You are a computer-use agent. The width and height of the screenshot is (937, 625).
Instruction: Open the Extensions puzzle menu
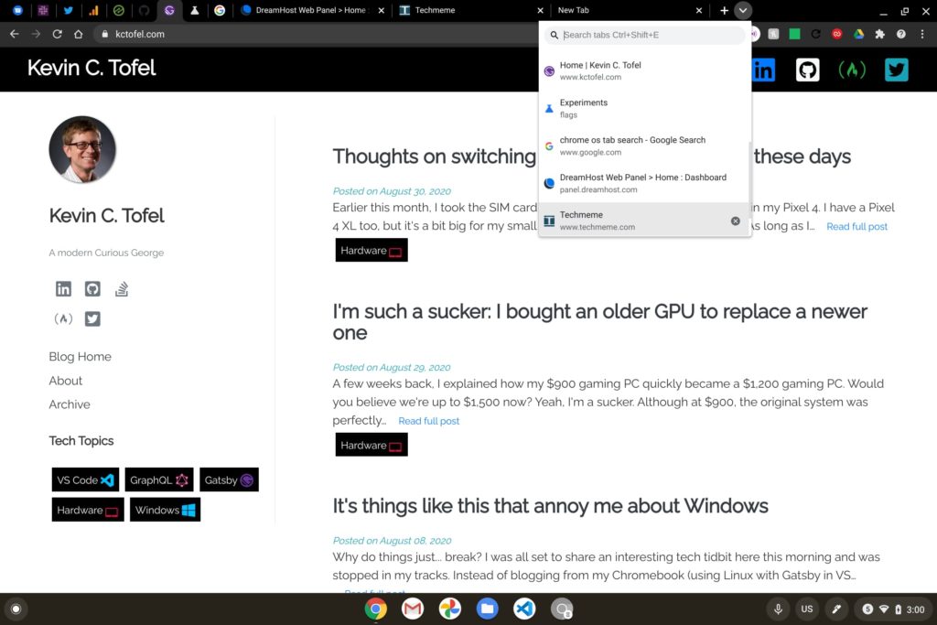pos(879,34)
